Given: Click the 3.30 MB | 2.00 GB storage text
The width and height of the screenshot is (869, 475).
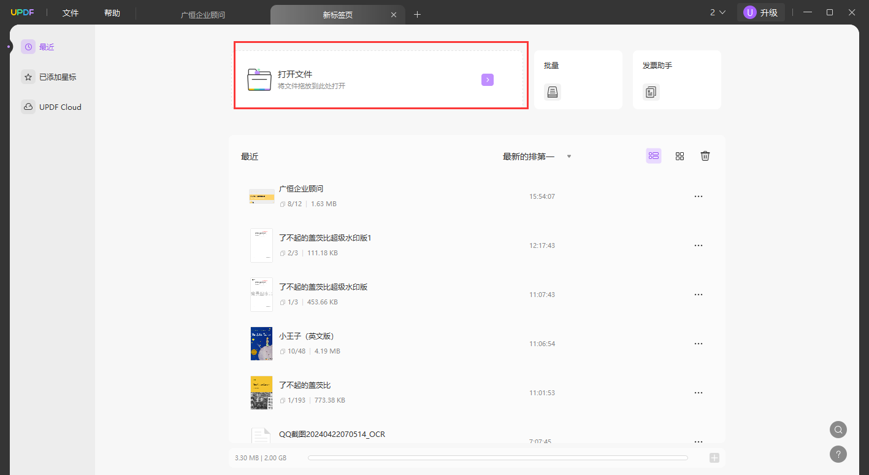Looking at the screenshot, I should 261,458.
